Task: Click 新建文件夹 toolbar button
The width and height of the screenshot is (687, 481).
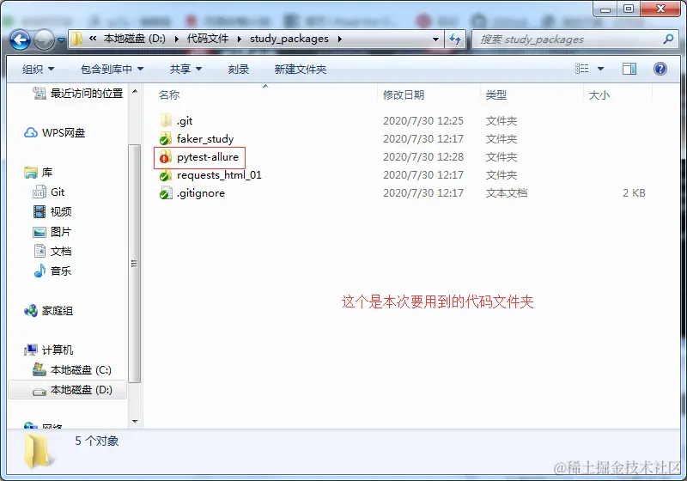Action: click(x=300, y=69)
